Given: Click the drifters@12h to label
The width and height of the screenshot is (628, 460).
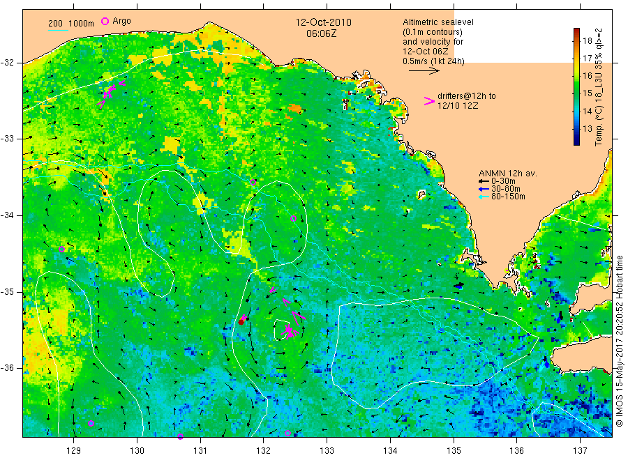Looking at the screenshot, I should (x=467, y=96).
